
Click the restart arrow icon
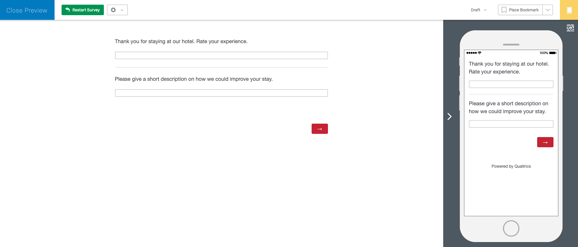[x=67, y=10]
